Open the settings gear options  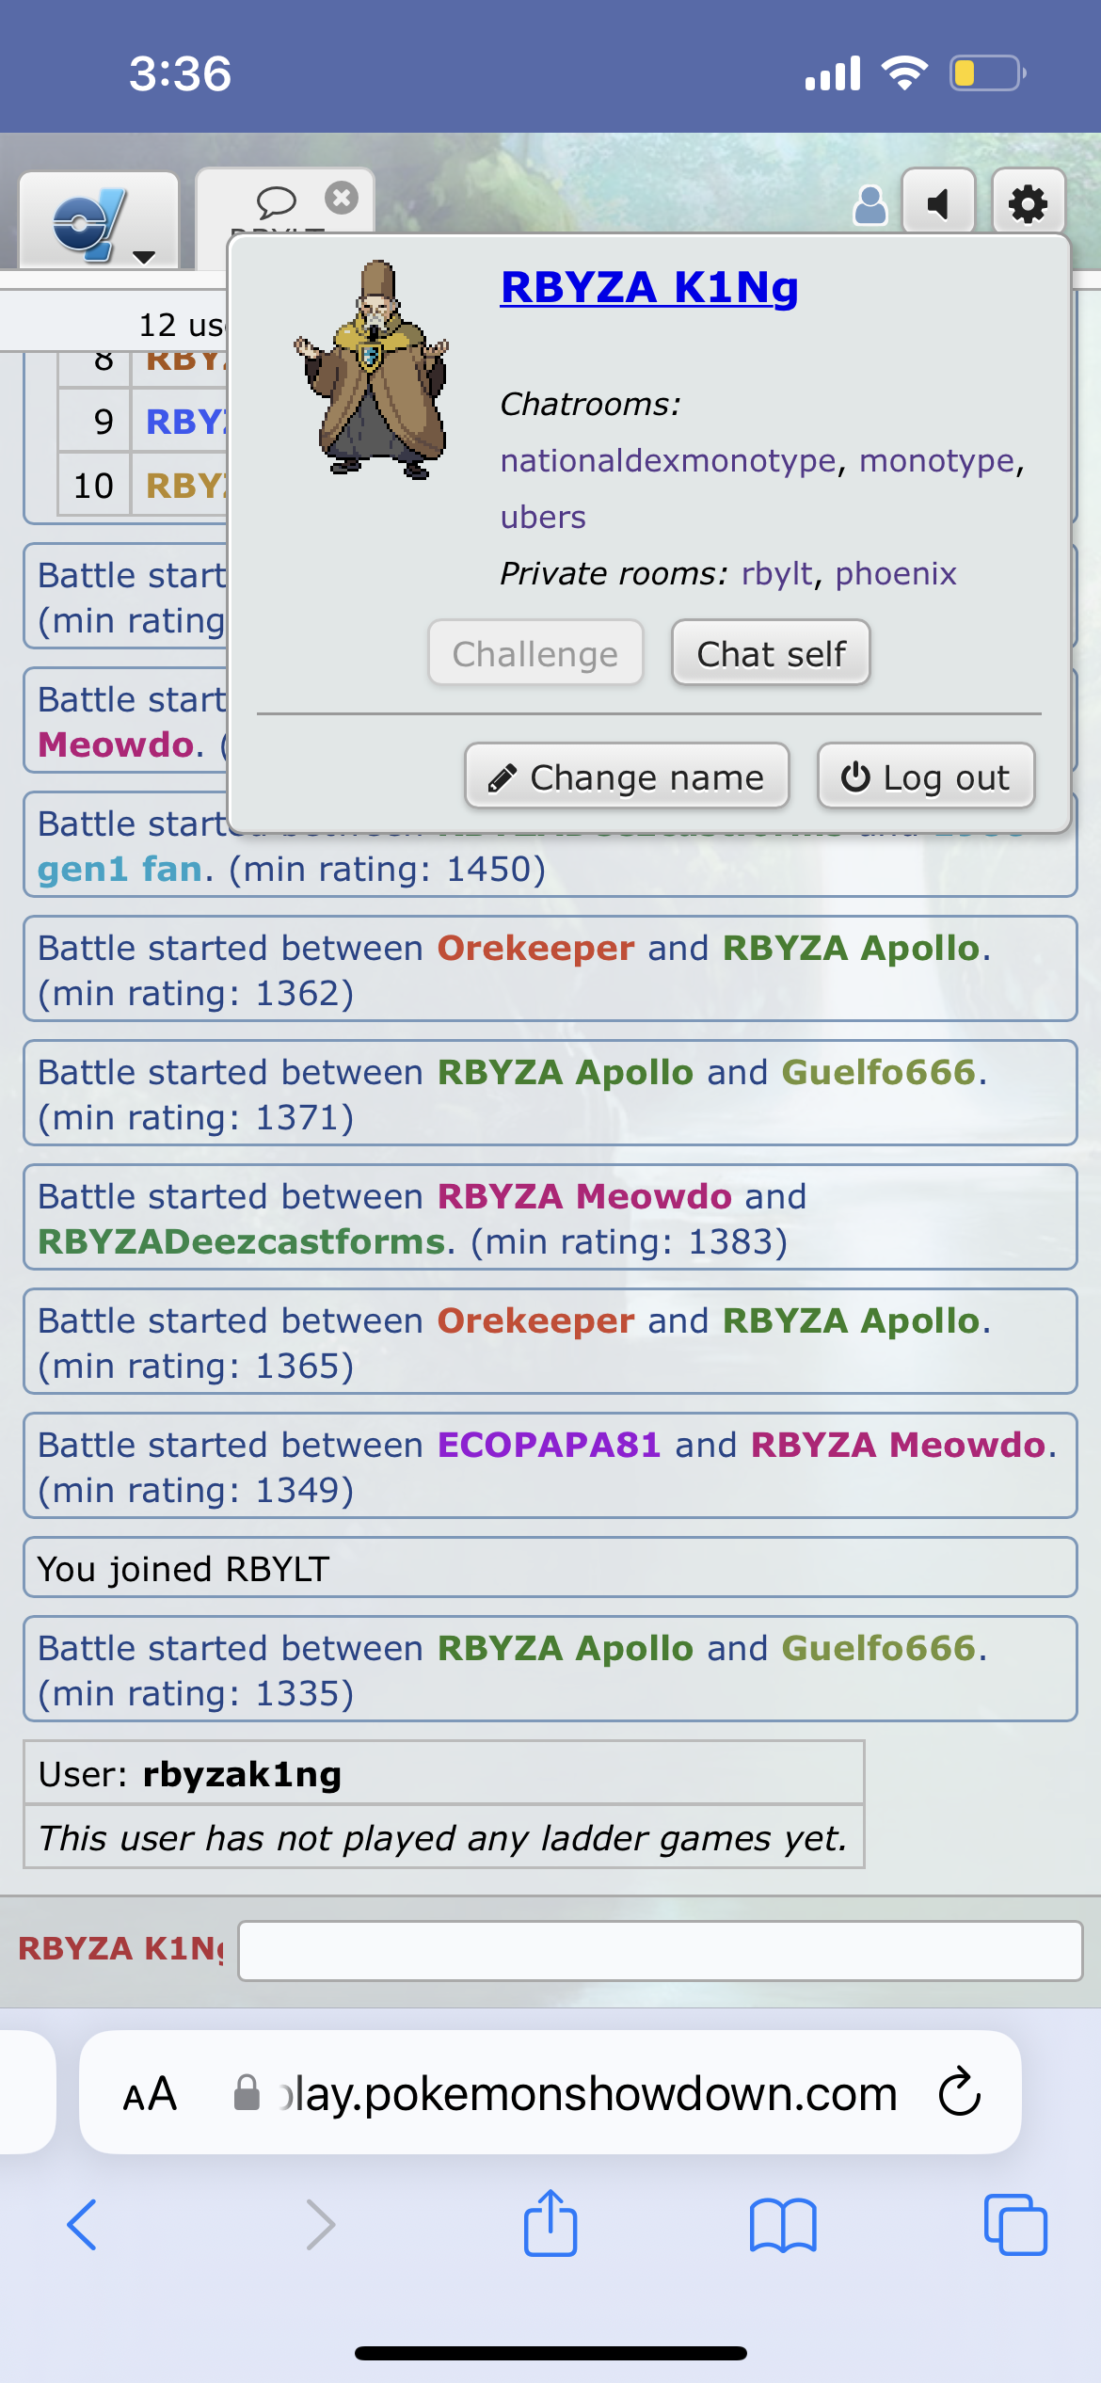[x=1028, y=203]
